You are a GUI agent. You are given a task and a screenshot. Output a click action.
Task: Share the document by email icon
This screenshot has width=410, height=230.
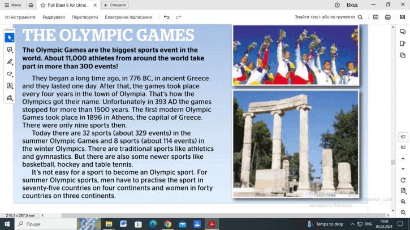point(403,17)
